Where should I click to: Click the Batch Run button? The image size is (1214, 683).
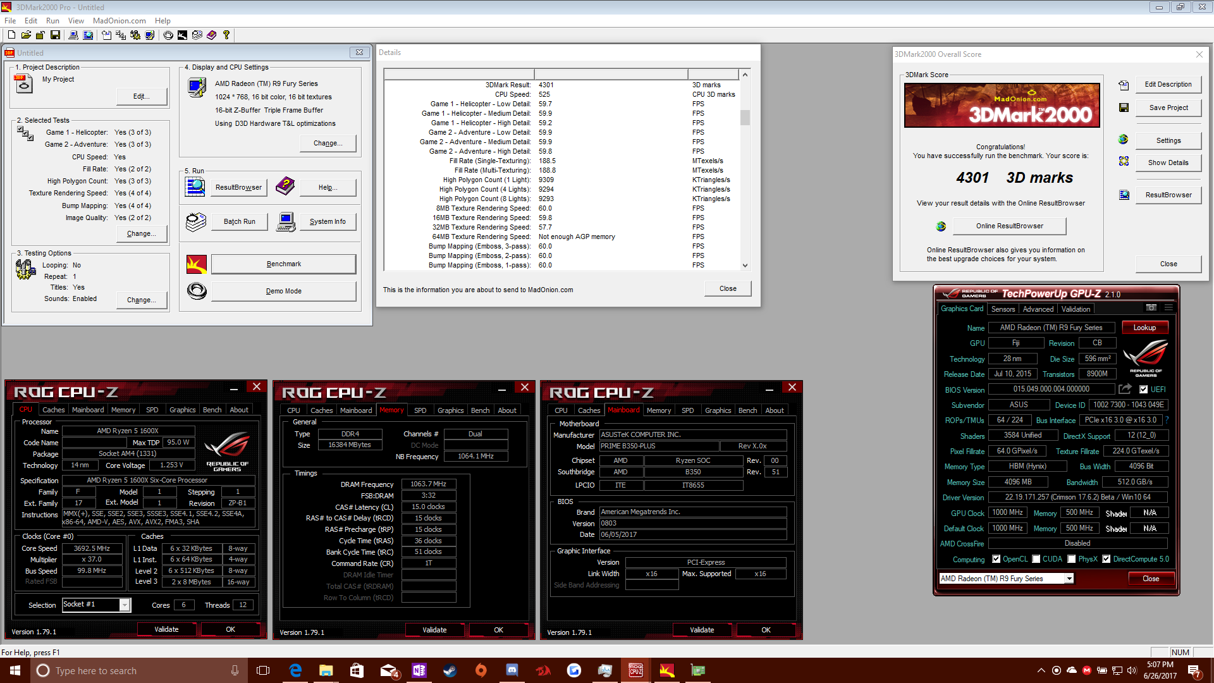tap(240, 222)
